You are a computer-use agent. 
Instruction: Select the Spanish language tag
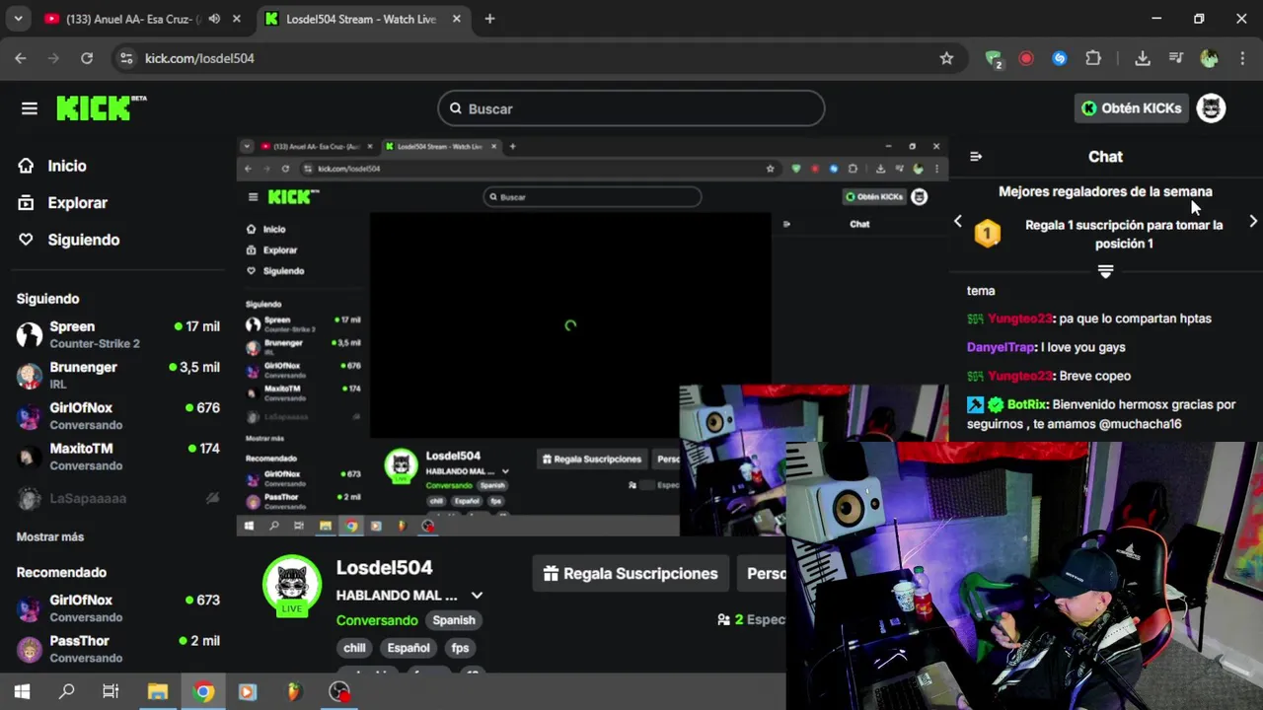coord(454,620)
